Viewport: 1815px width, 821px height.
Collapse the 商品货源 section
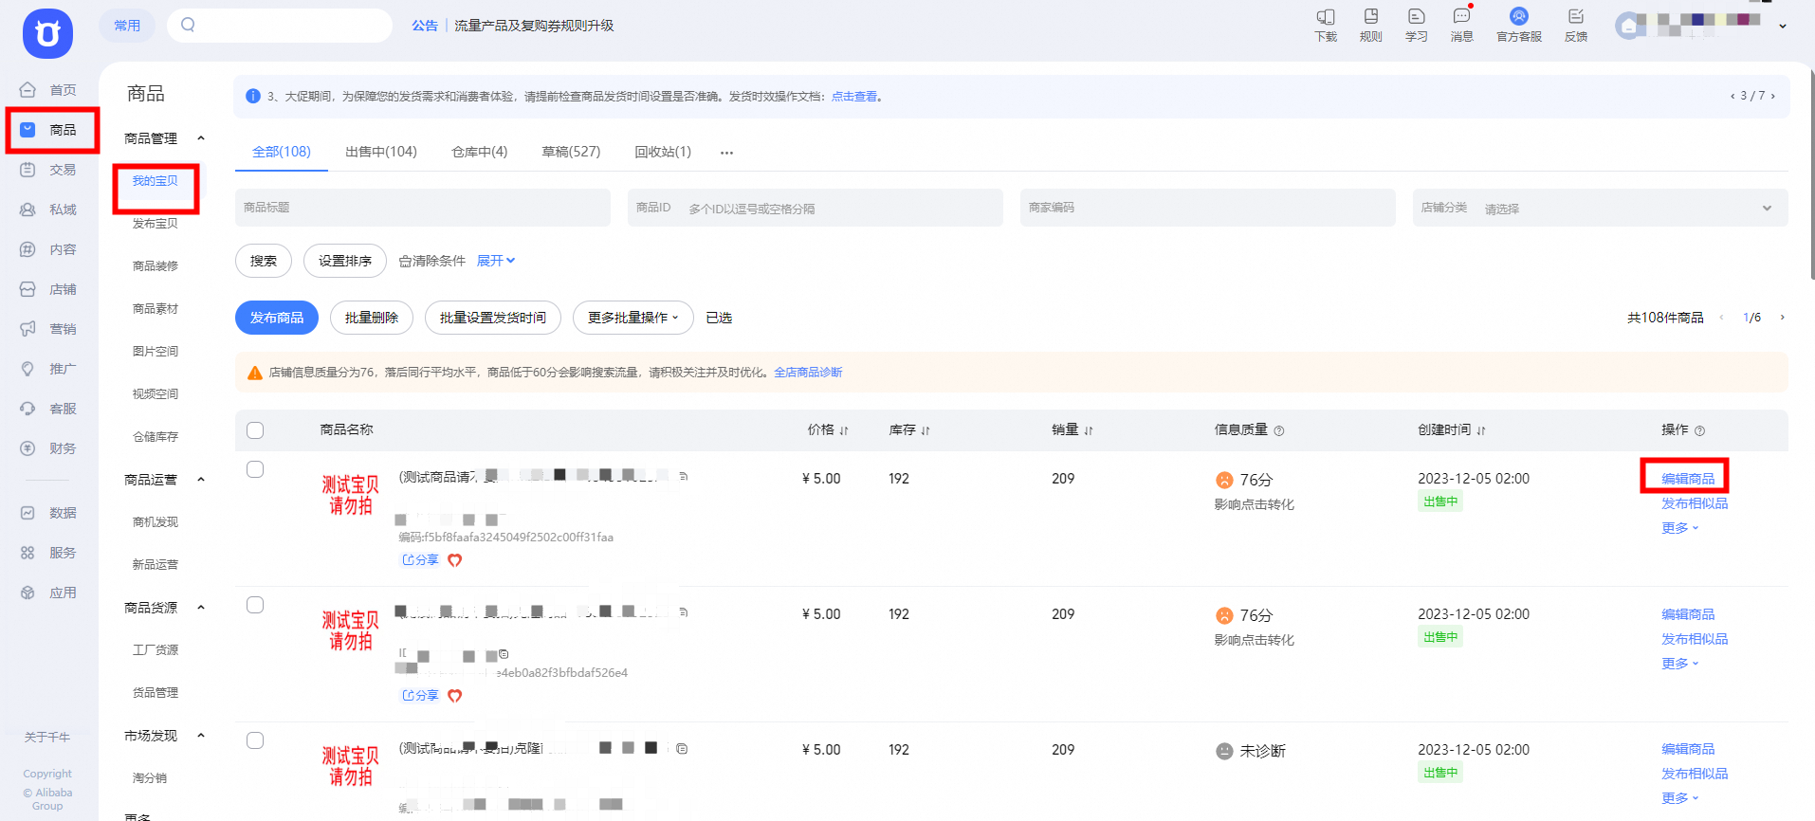[x=201, y=608]
